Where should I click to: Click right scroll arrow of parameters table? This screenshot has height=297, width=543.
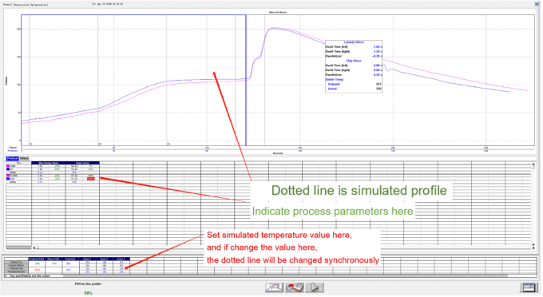(533, 247)
